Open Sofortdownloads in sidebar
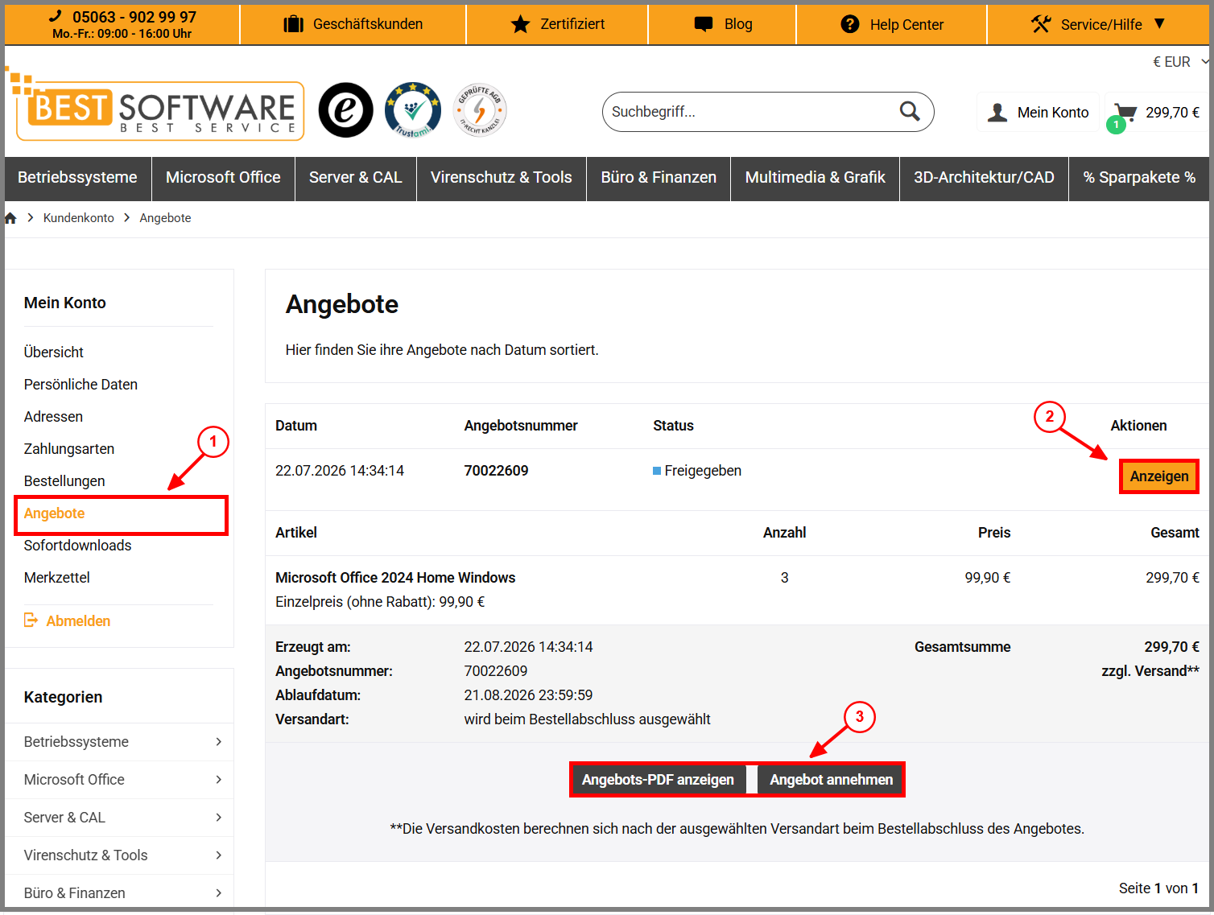1214x915 pixels. point(77,546)
